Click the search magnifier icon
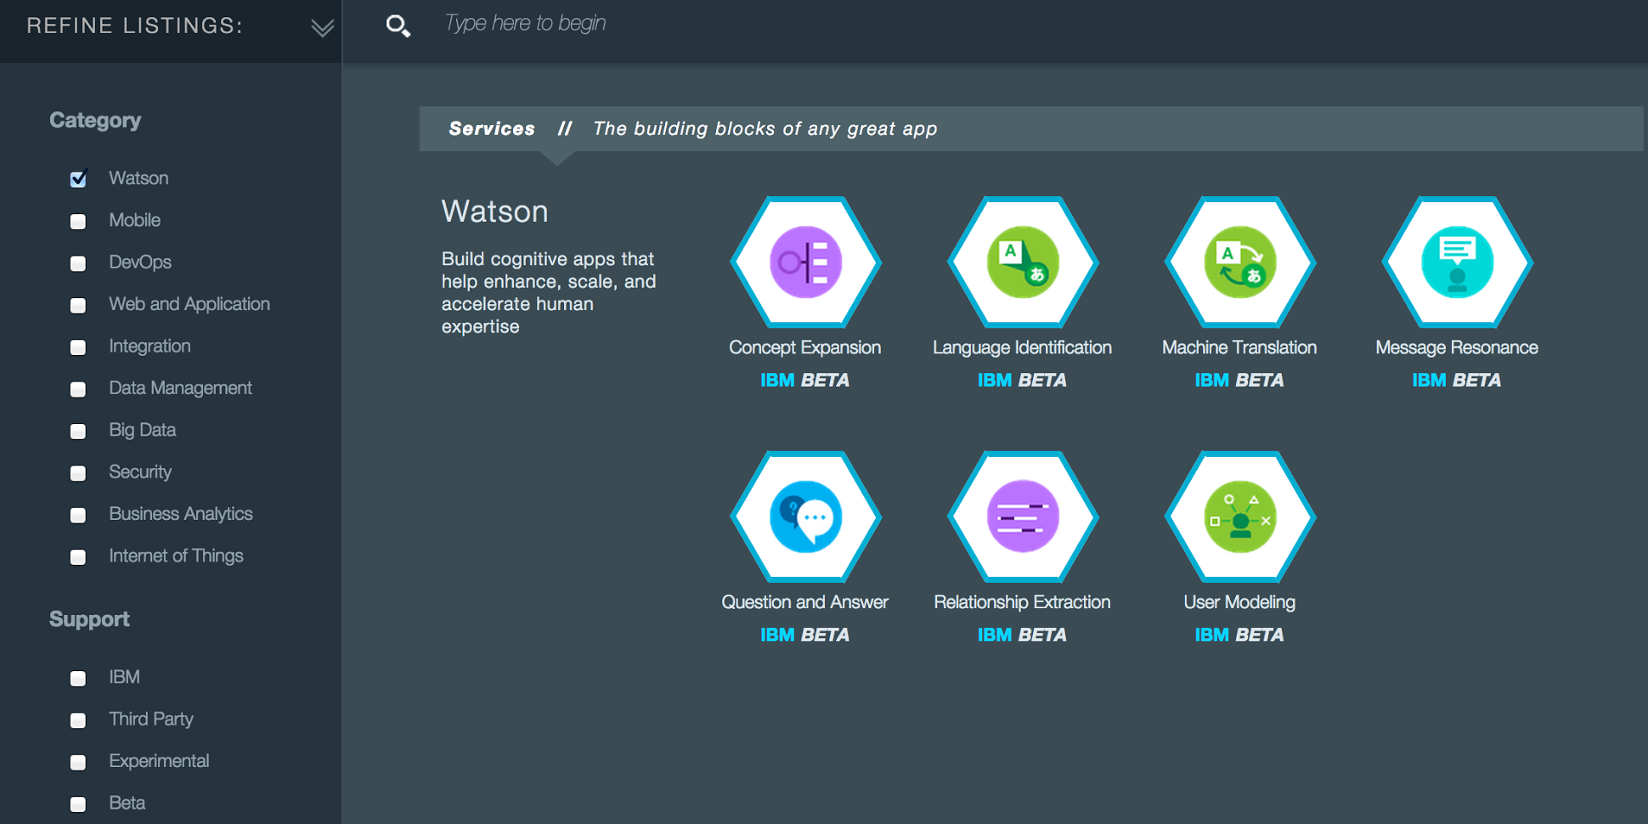 pyautogui.click(x=398, y=25)
